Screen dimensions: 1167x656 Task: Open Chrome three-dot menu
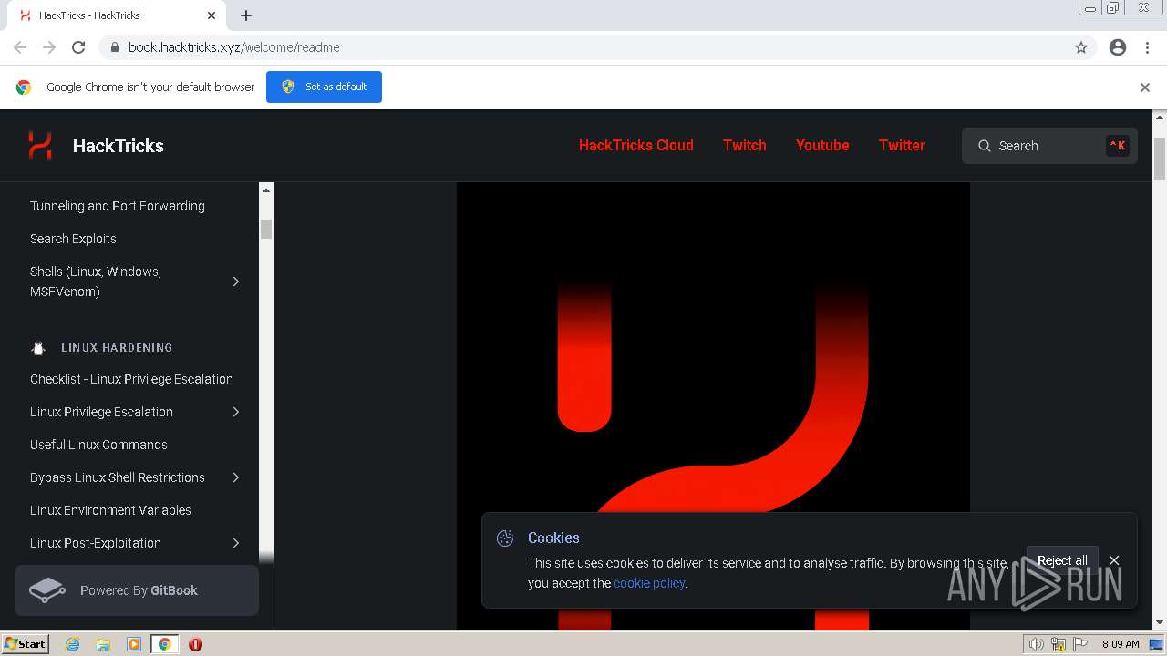[x=1147, y=47]
